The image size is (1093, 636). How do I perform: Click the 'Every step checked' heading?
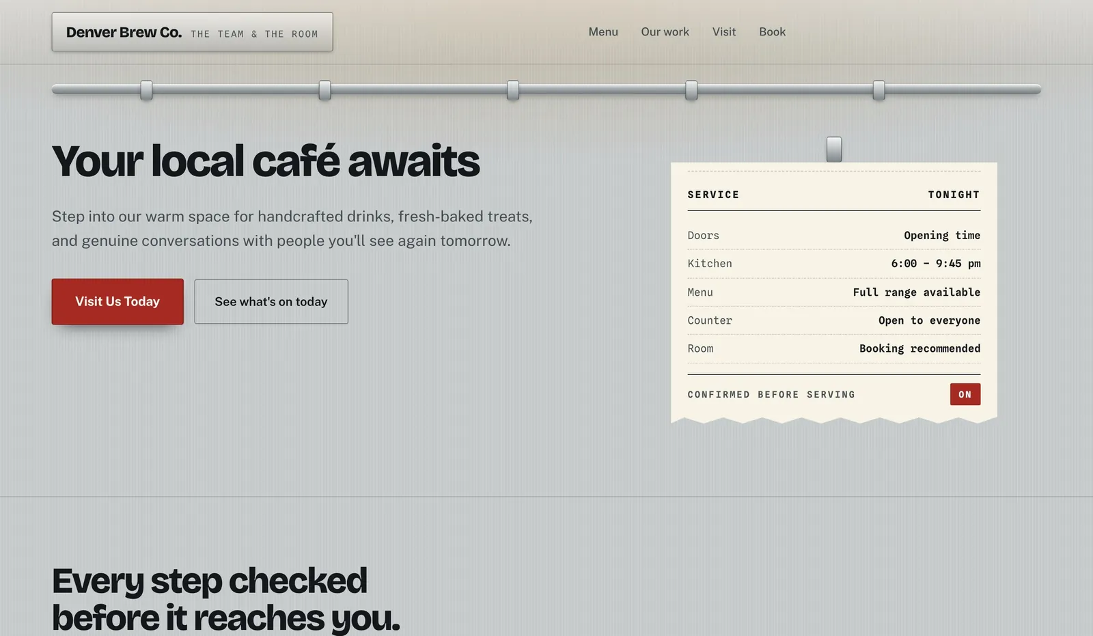point(225,599)
